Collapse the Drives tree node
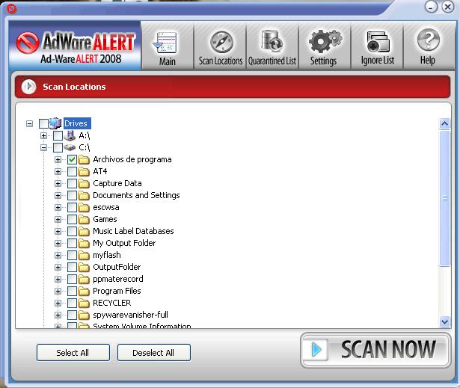Screen dimensions: 460x388 pos(29,123)
